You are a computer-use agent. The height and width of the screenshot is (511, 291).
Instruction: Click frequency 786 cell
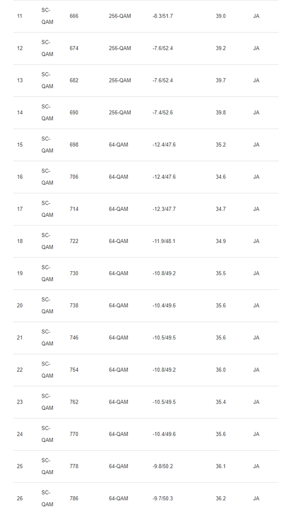(74, 499)
